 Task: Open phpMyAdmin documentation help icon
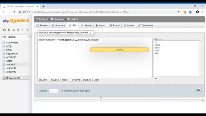pos(18,30)
